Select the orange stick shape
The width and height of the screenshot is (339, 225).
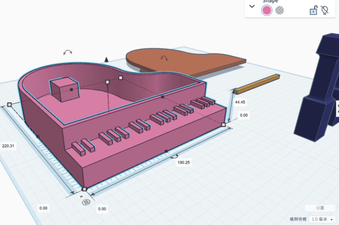click(x=257, y=84)
